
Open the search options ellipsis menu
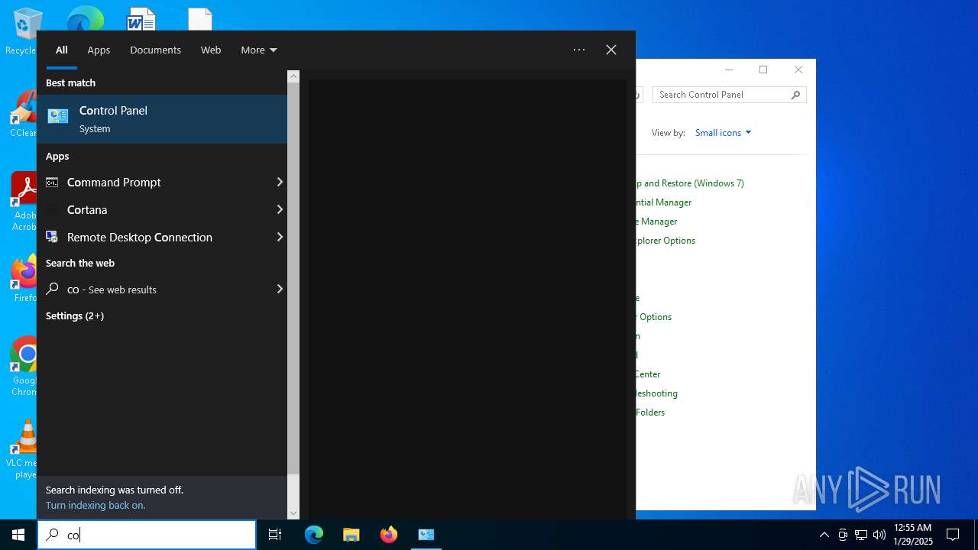coord(579,50)
